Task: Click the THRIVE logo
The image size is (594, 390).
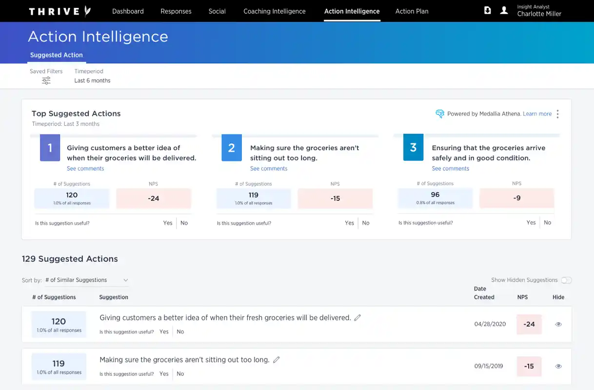Action: [x=59, y=11]
